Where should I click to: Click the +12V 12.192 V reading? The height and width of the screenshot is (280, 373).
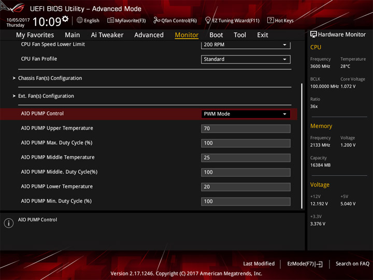pyautogui.click(x=319, y=204)
